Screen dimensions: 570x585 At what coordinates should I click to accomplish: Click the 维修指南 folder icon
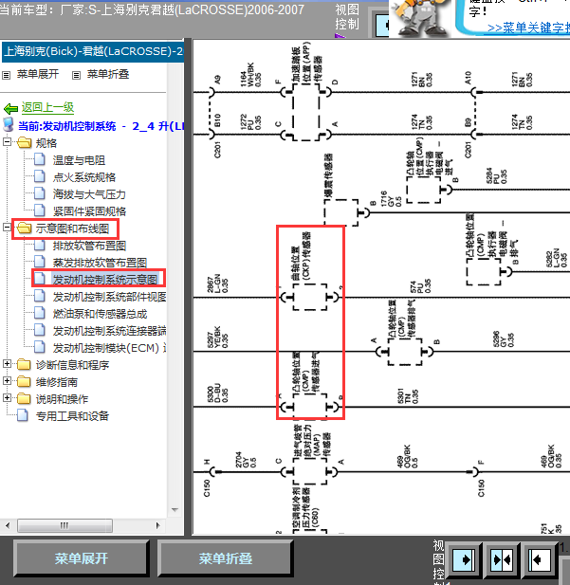point(25,381)
